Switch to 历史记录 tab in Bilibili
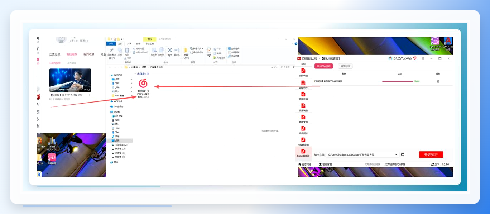Viewport: 490px width, 214px height. [x=55, y=54]
